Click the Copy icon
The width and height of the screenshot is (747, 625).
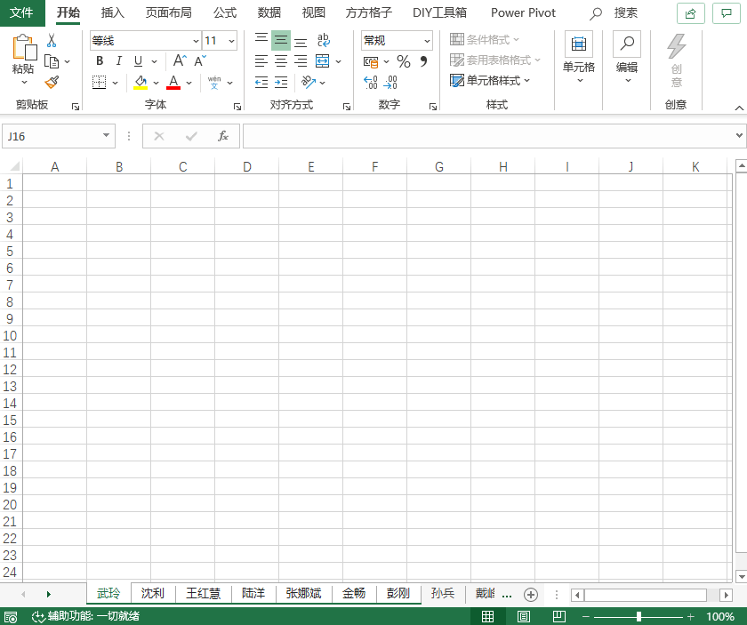point(52,61)
